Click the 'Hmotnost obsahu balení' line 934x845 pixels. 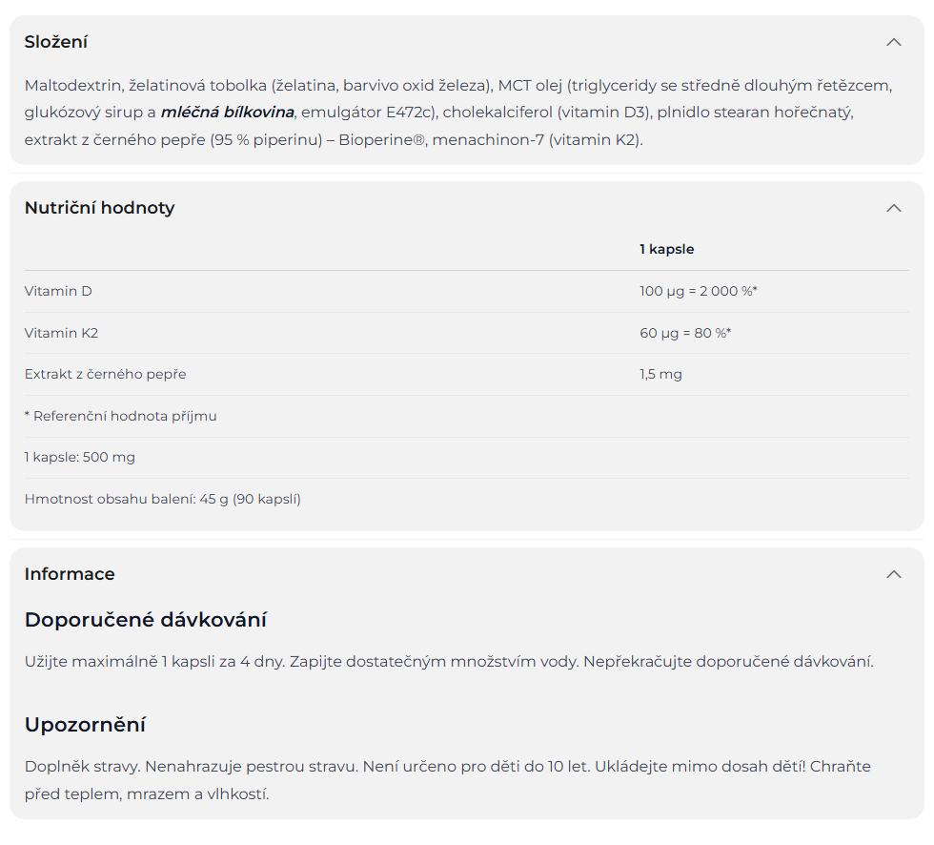coord(162,499)
